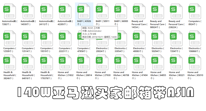Select the Electronics (50294个) file icon

(158, 38)
